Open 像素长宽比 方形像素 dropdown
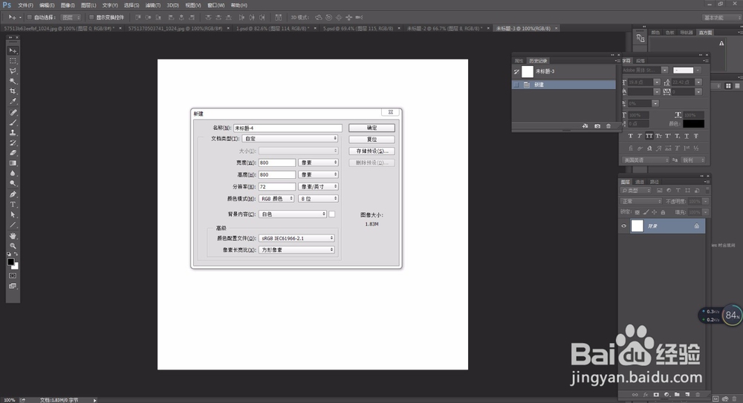 tap(296, 249)
